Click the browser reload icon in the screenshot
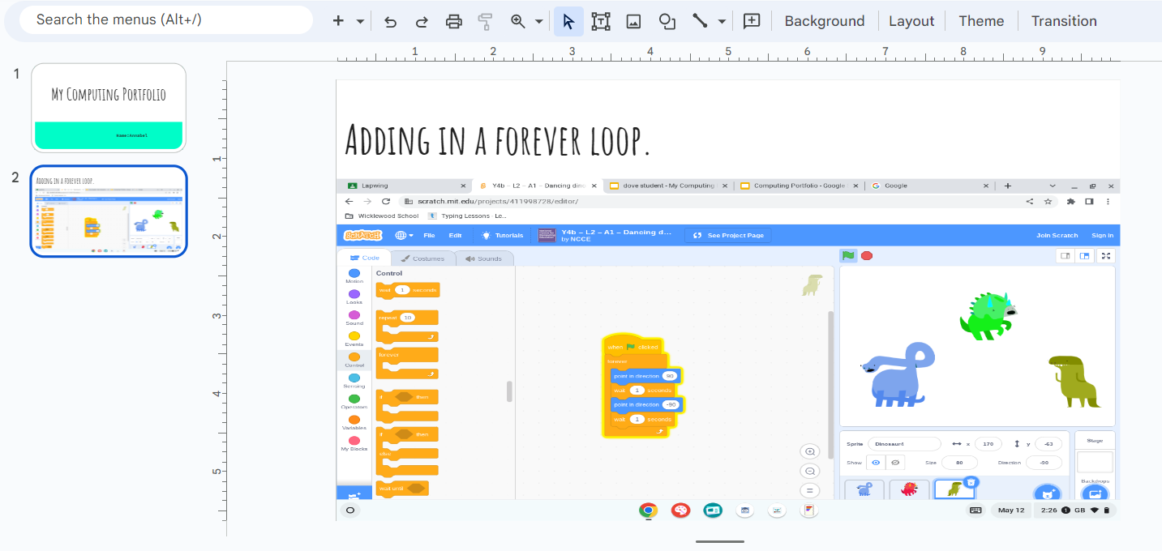This screenshot has width=1162, height=551. pyautogui.click(x=386, y=201)
